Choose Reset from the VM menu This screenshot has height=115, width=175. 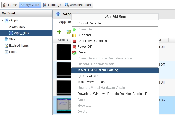(115, 52)
